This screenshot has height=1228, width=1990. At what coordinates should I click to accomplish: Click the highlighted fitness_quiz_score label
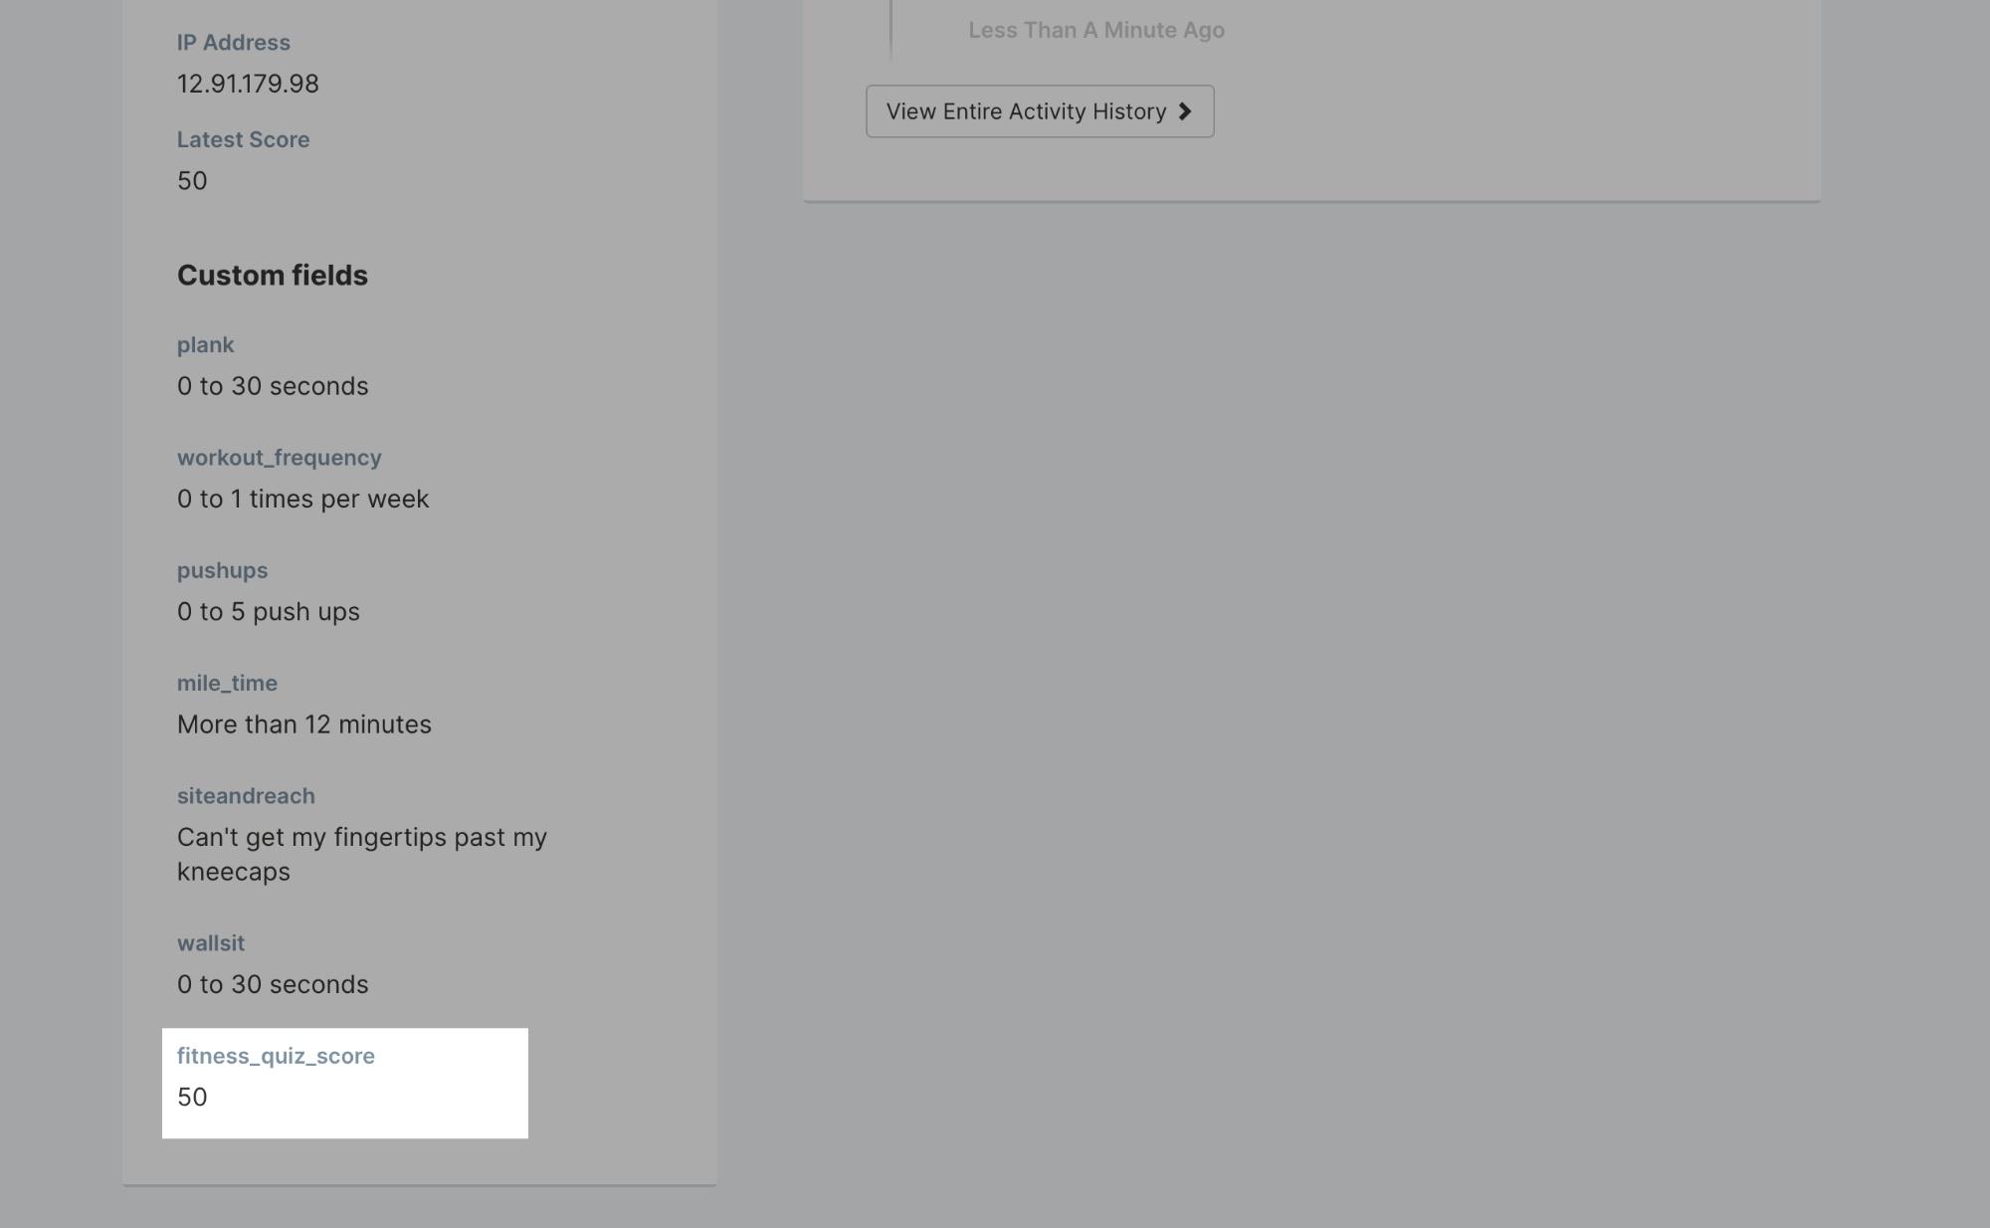click(276, 1056)
